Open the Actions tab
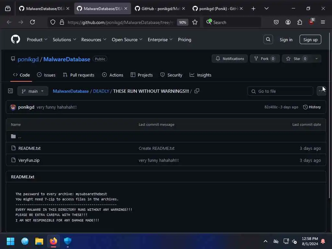 pyautogui.click(x=113, y=75)
